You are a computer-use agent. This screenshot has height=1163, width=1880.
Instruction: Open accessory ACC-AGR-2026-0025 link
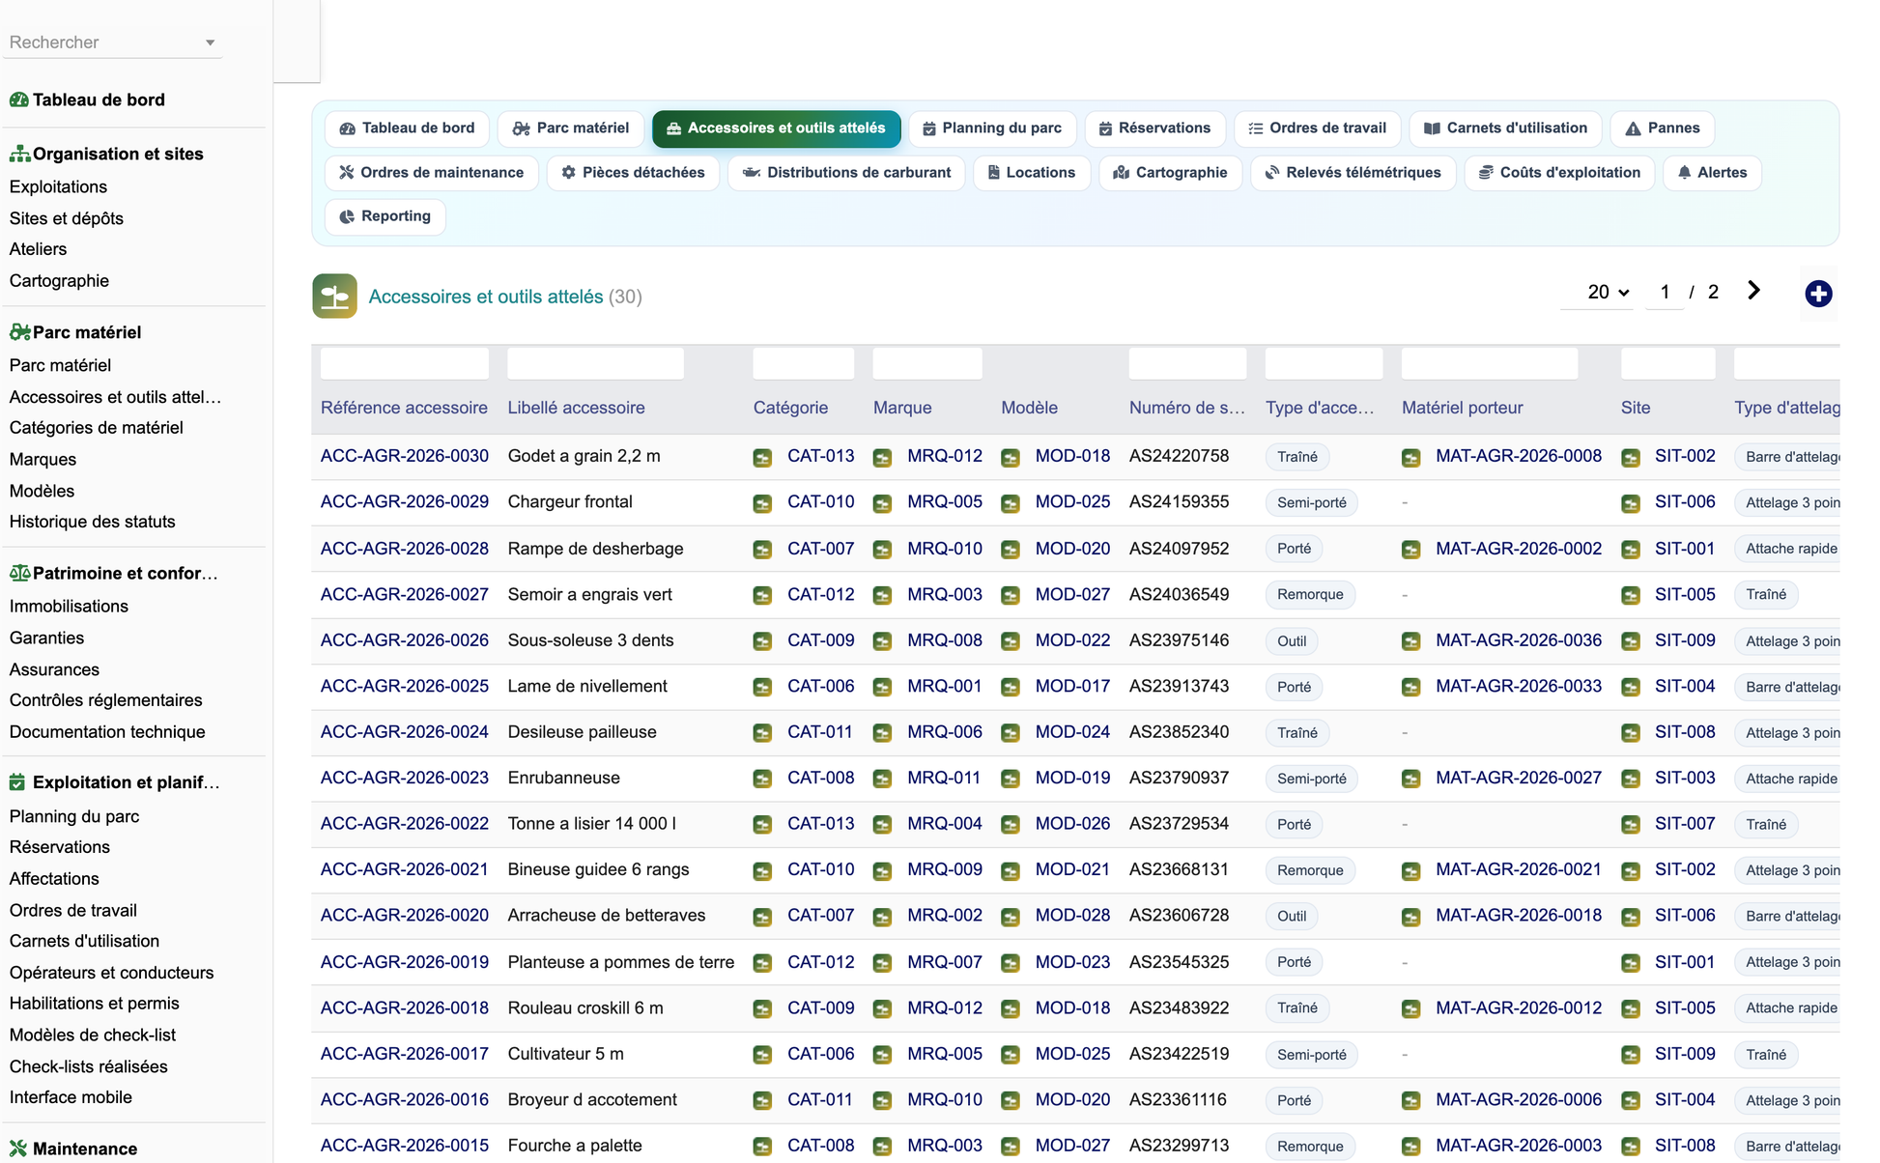pos(404,686)
